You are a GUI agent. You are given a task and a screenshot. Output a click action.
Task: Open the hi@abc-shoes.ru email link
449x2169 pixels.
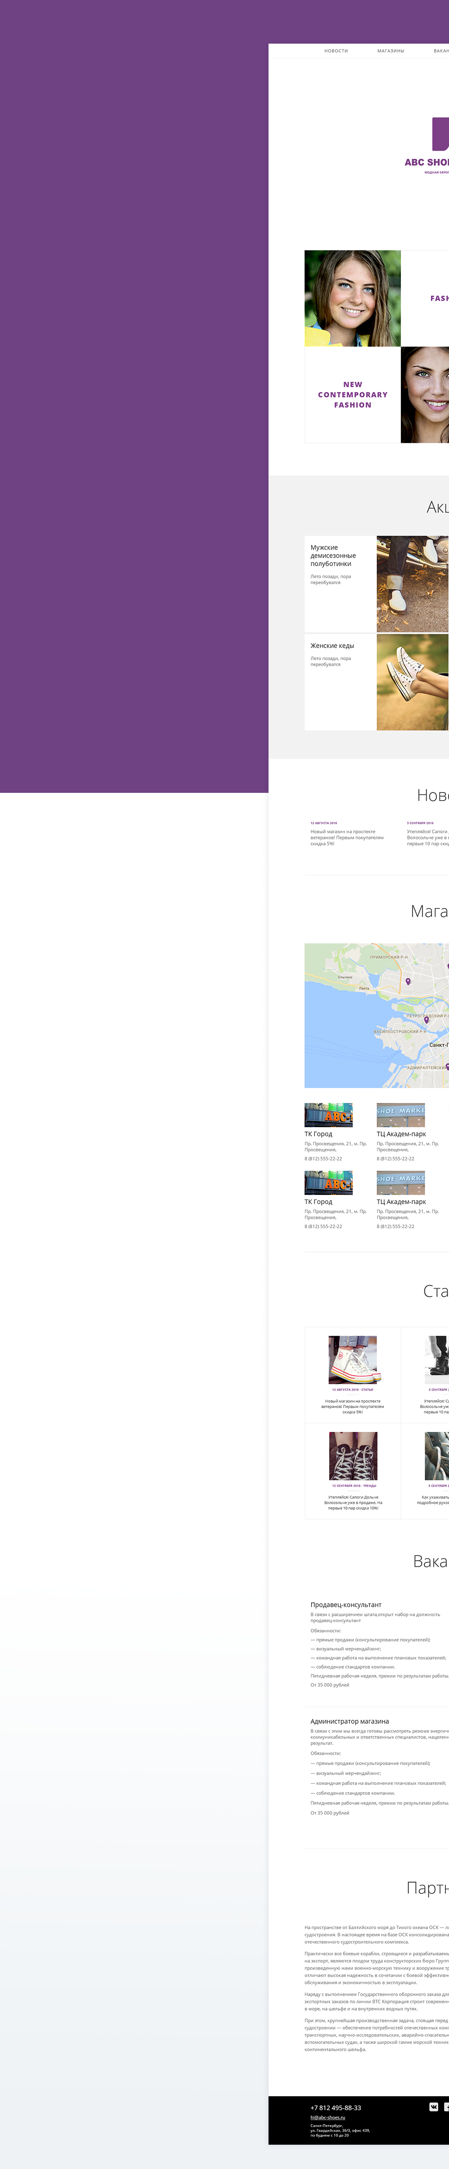(x=327, y=2117)
